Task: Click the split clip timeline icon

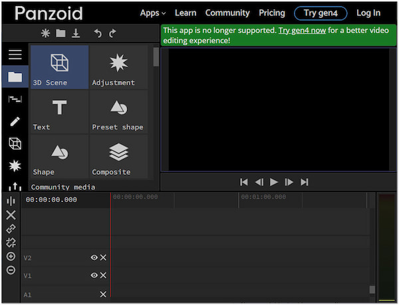Action: (11, 201)
